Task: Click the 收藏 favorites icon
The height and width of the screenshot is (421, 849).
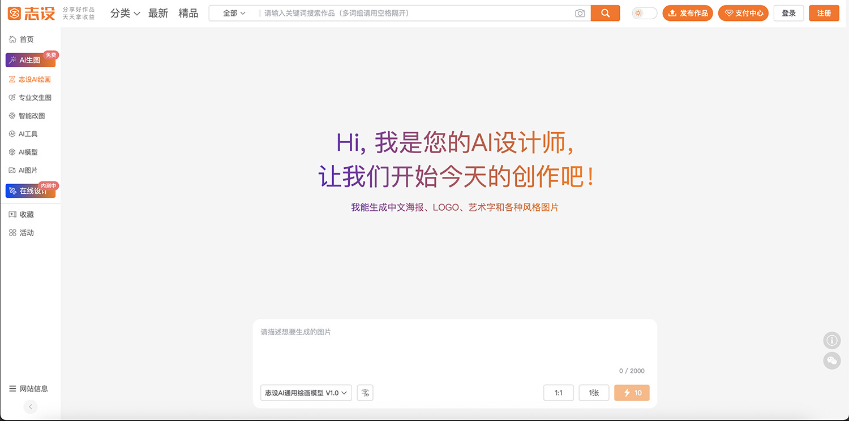Action: tap(12, 215)
